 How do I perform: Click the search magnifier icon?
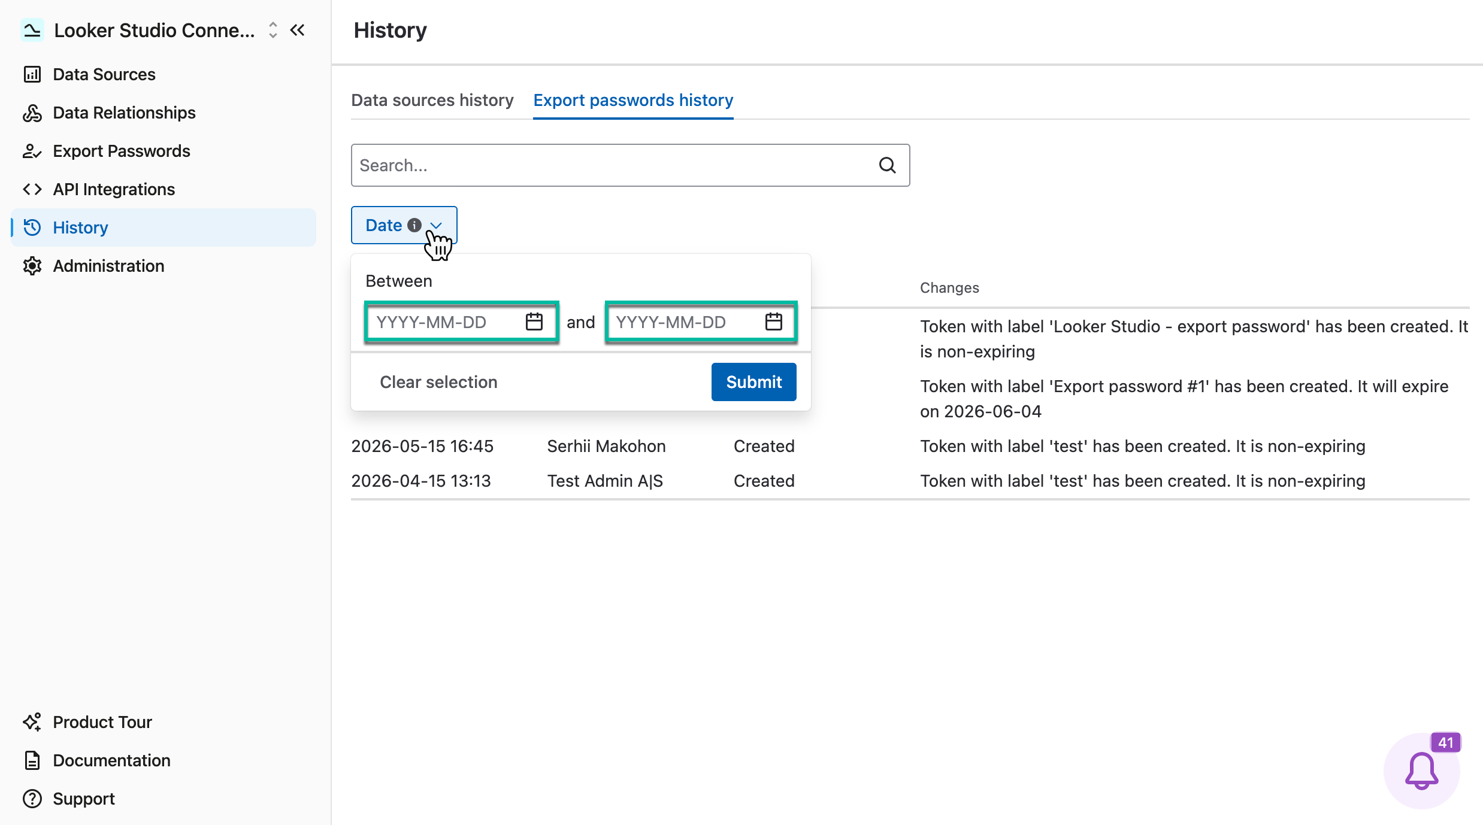point(888,165)
